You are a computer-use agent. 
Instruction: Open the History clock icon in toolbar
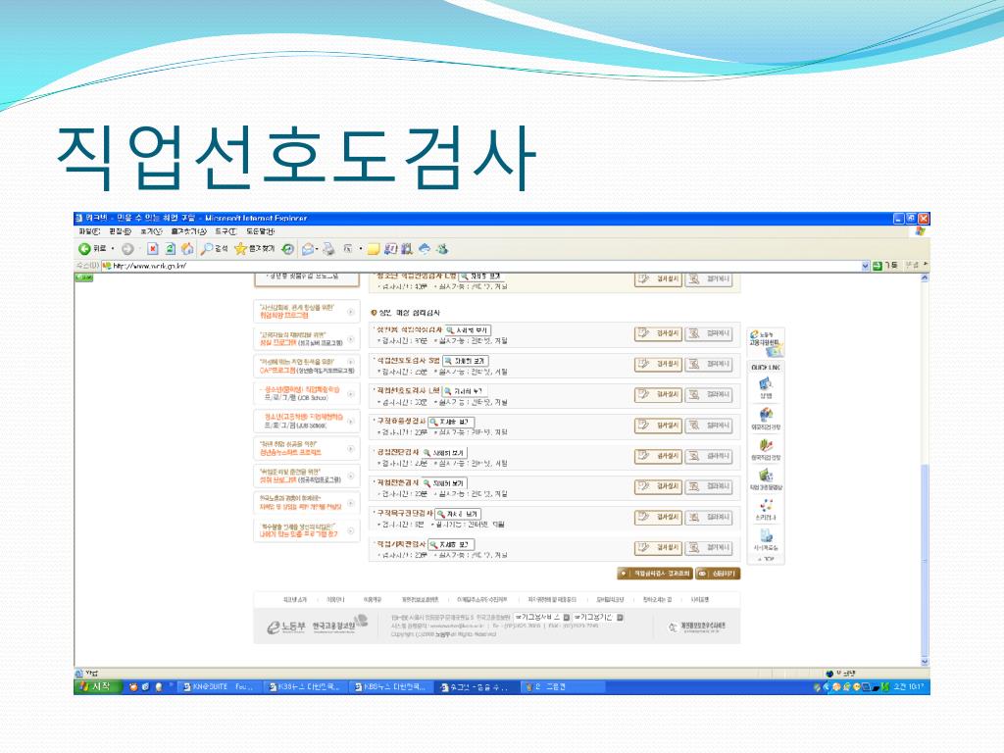[x=288, y=249]
